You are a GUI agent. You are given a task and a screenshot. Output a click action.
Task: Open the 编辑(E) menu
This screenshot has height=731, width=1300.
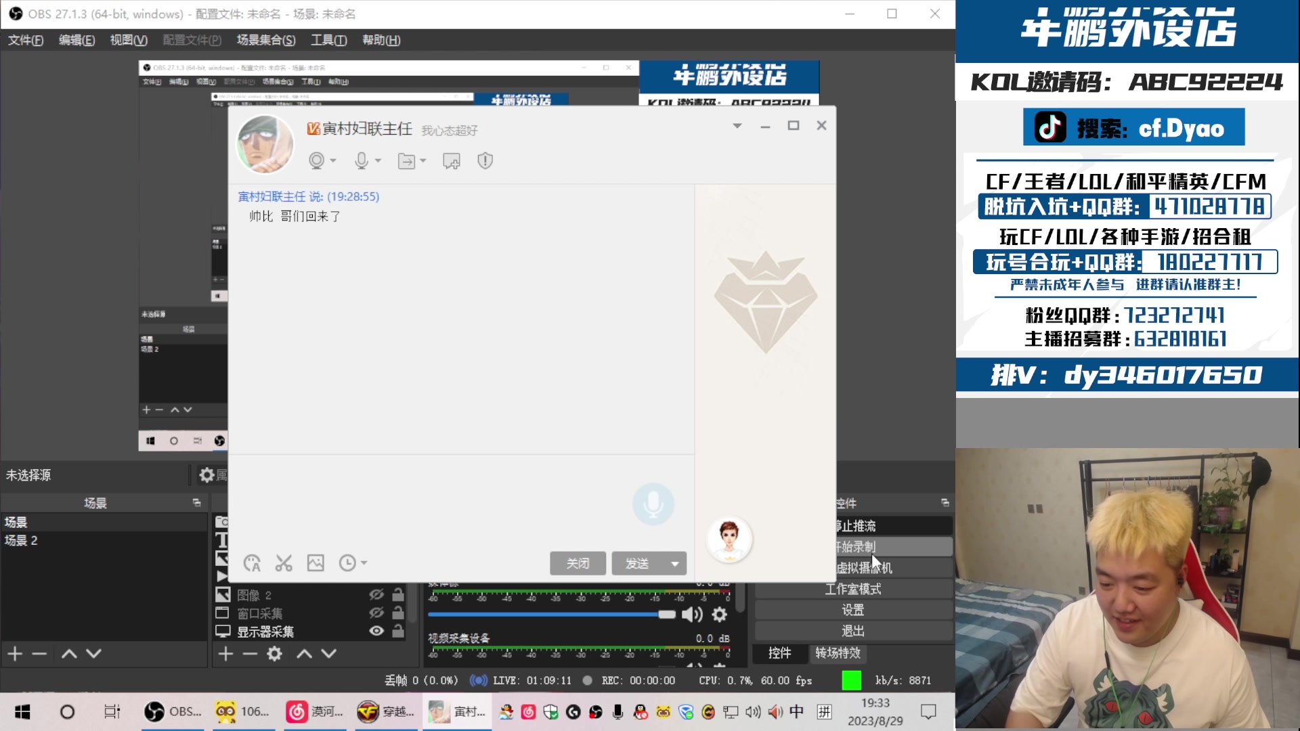point(77,40)
